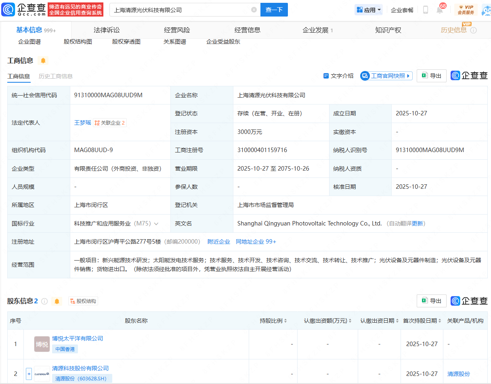491x384 pixels.
Task: Open 股权穿透图 link
Action: click(x=126, y=42)
